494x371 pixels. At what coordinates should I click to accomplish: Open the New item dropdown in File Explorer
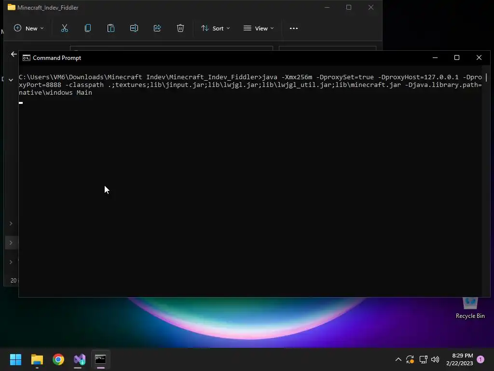28,29
